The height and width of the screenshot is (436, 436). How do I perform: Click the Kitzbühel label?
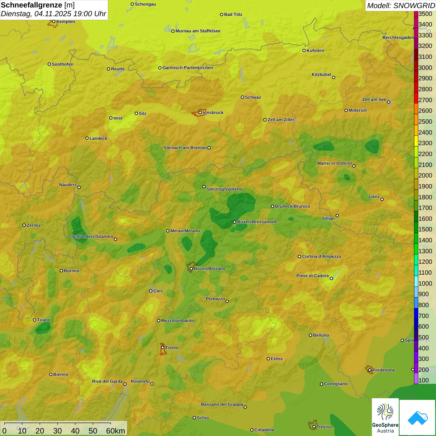321,74
